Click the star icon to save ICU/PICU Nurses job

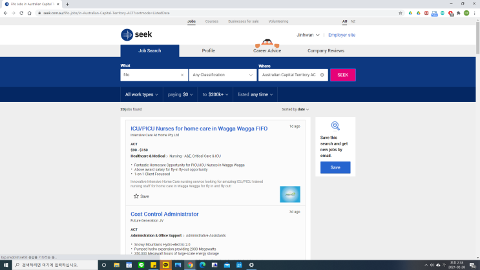tap(136, 196)
